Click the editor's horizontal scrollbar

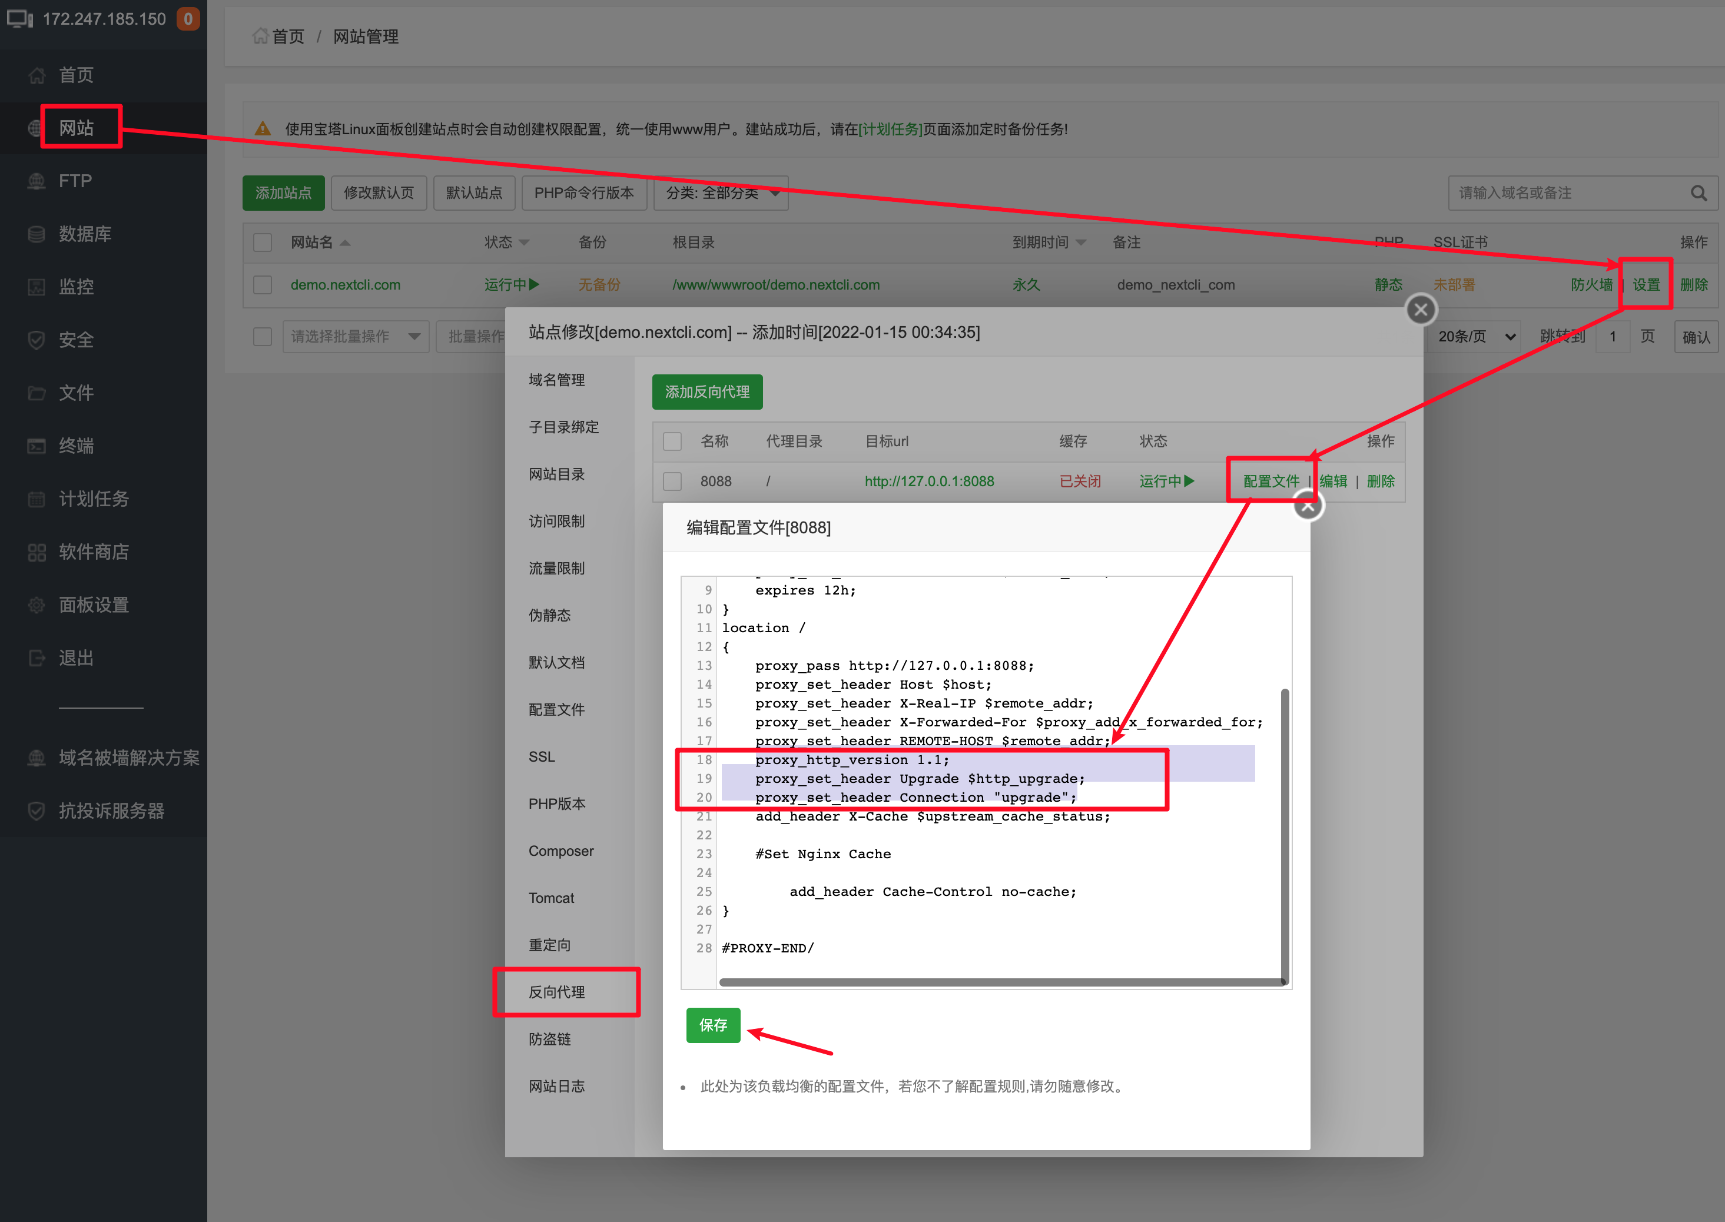1001,982
